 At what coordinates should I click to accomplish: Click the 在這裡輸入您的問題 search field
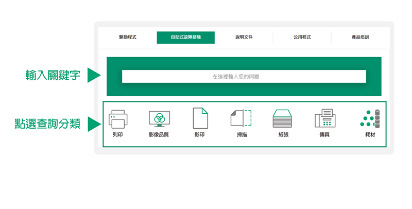(244, 77)
